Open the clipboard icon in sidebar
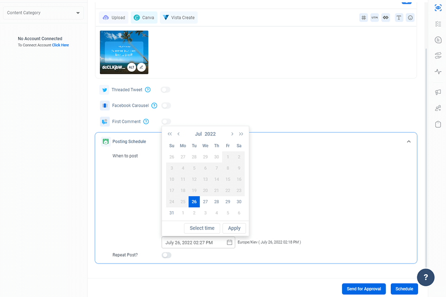 (x=438, y=124)
